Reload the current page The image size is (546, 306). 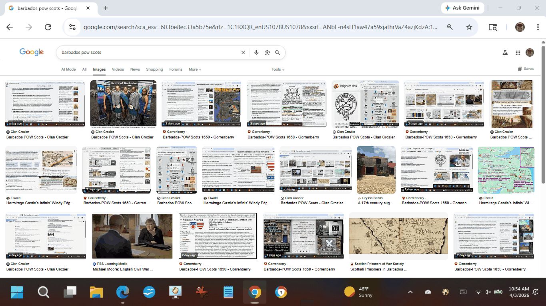pyautogui.click(x=48, y=27)
